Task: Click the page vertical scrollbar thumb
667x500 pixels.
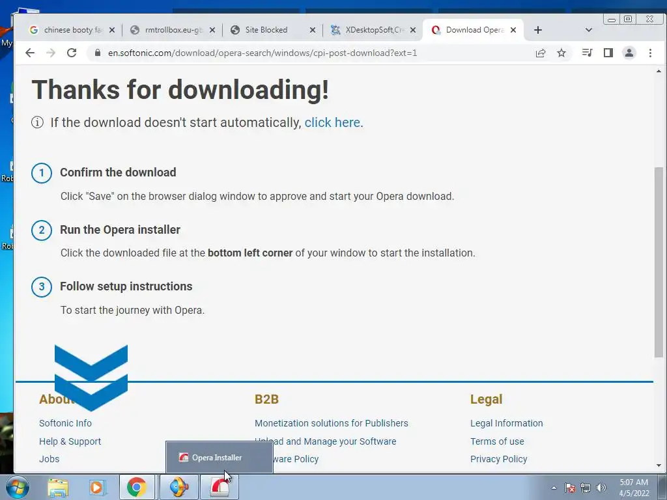Action: coord(659,262)
